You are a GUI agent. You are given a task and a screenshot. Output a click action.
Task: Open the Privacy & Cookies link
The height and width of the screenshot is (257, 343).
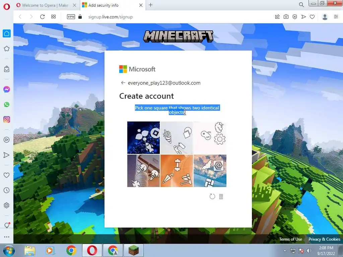click(x=324, y=239)
